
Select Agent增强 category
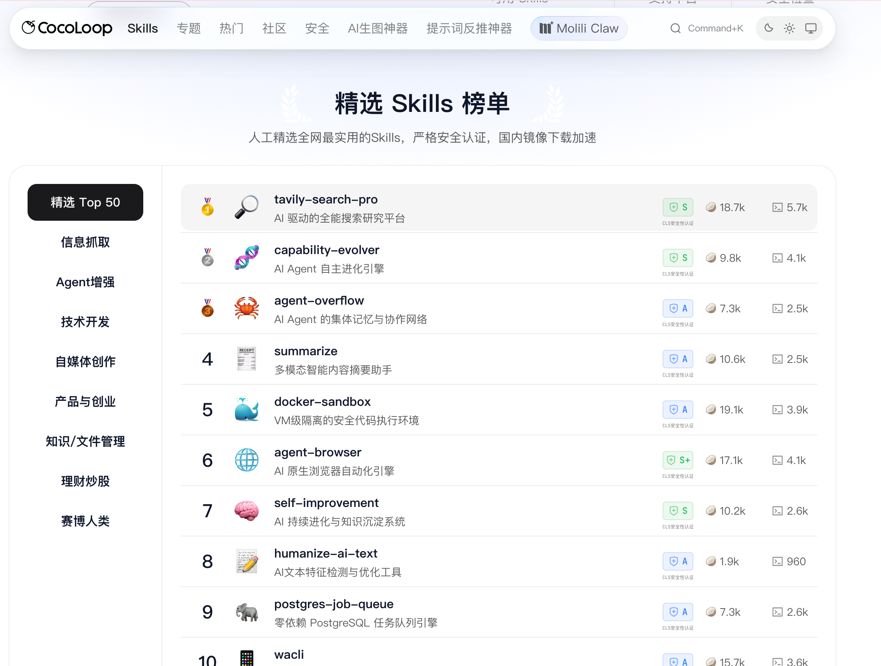click(85, 282)
